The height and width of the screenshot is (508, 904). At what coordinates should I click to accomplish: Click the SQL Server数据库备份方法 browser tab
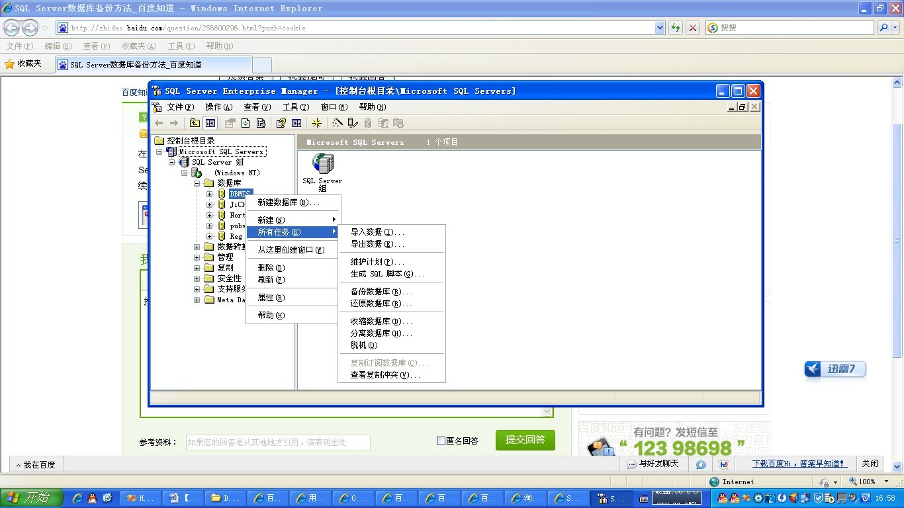click(154, 65)
